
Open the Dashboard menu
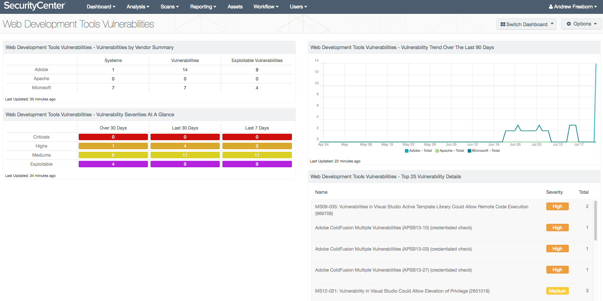point(101,7)
